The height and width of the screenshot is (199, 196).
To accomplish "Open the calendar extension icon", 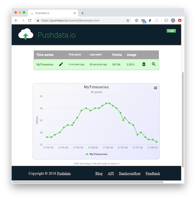I will click(x=144, y=21).
